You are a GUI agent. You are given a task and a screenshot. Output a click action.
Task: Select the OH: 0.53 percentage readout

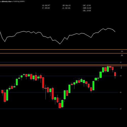click(x=87, y=8)
